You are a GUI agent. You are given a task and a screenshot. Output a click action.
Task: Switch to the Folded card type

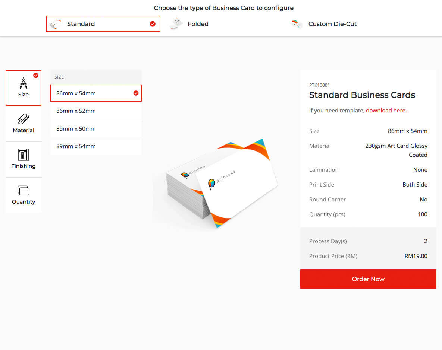click(198, 24)
